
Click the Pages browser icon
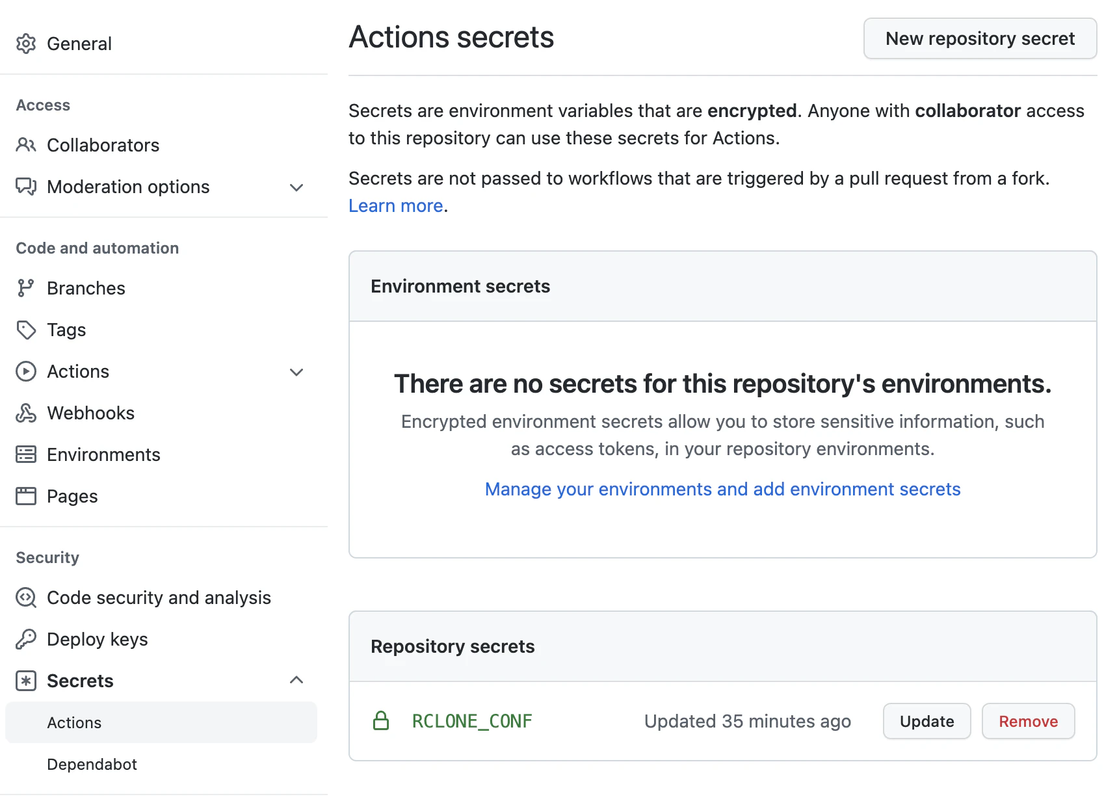pyautogui.click(x=26, y=496)
